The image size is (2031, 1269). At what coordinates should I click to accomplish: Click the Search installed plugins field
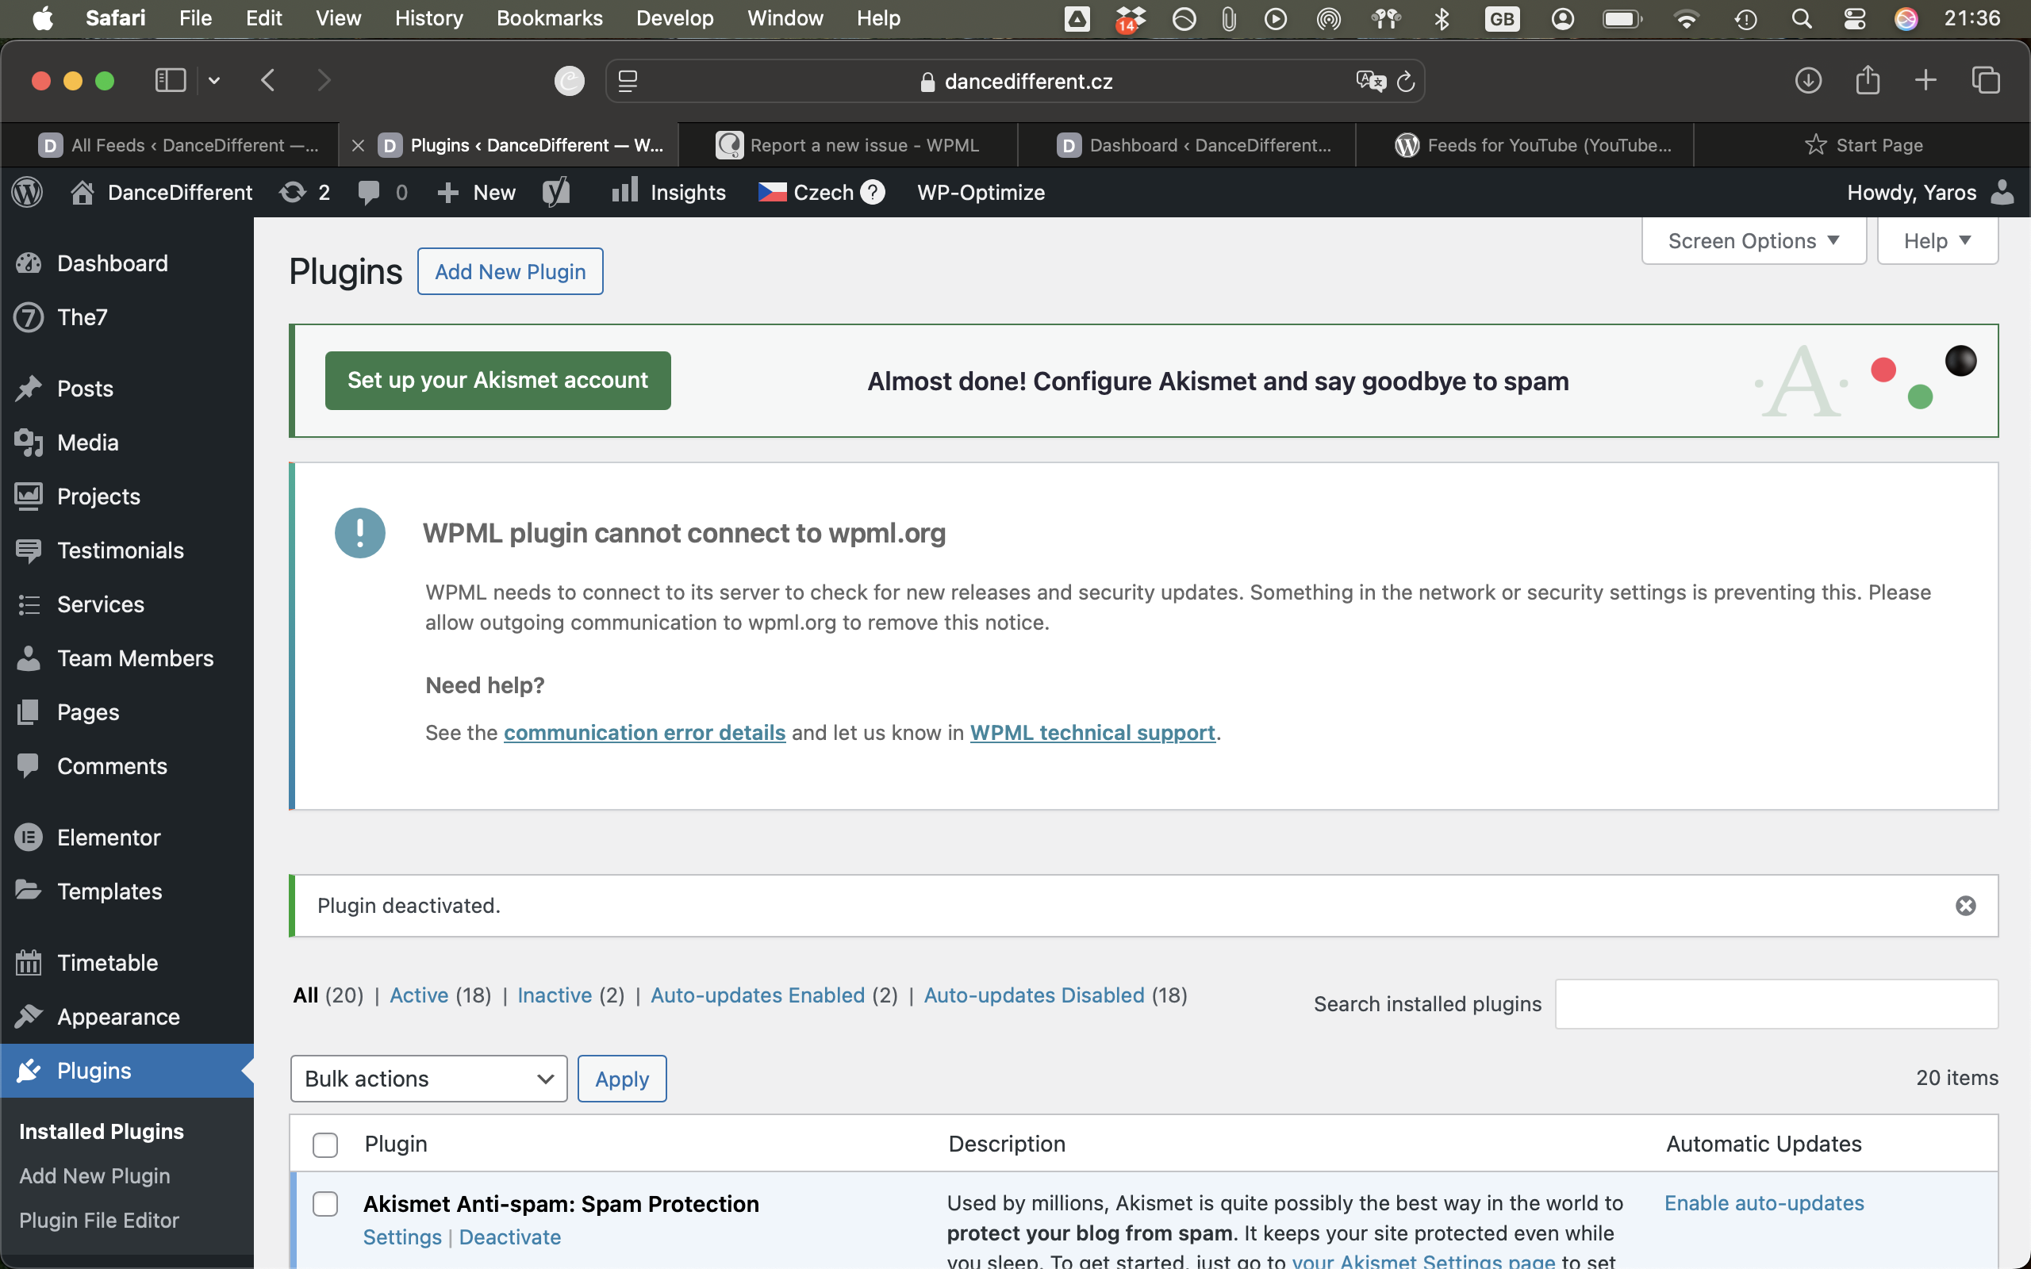(1776, 1004)
